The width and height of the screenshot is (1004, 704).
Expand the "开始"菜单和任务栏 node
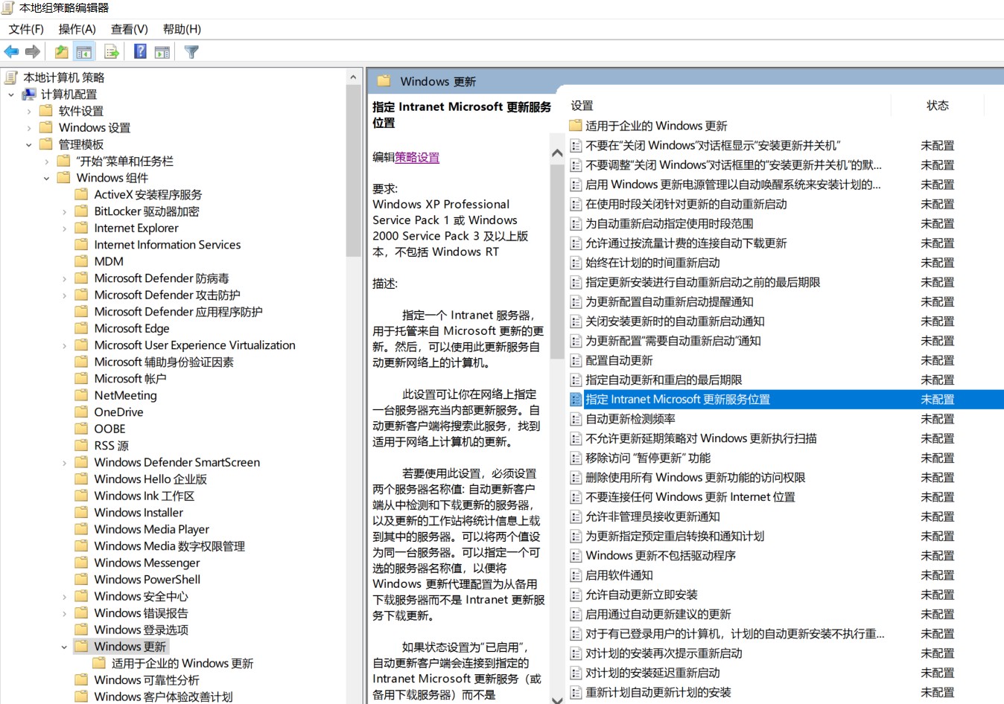click(47, 161)
